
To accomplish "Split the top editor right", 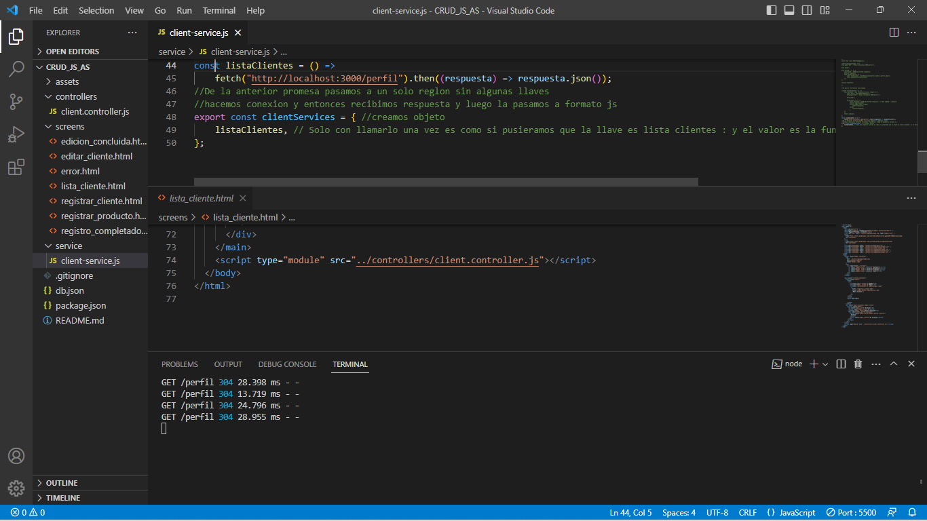I will 894,33.
